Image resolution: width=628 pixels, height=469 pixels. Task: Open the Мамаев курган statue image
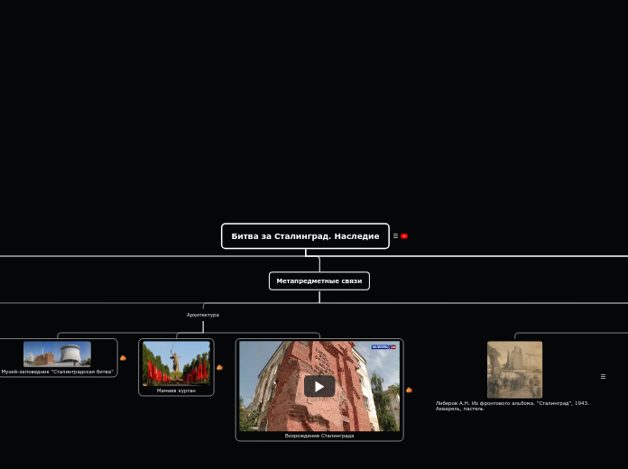coord(176,363)
